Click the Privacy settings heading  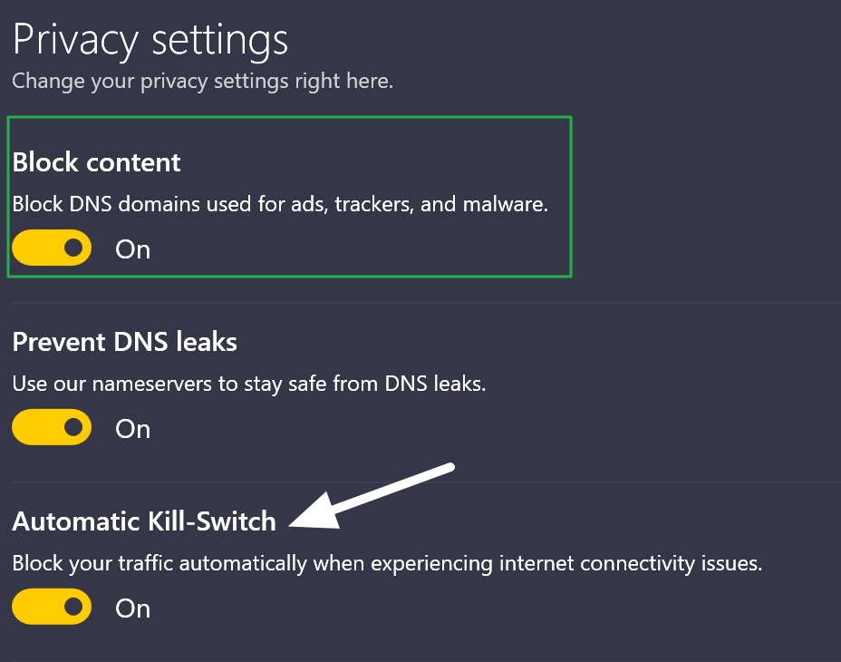[150, 40]
